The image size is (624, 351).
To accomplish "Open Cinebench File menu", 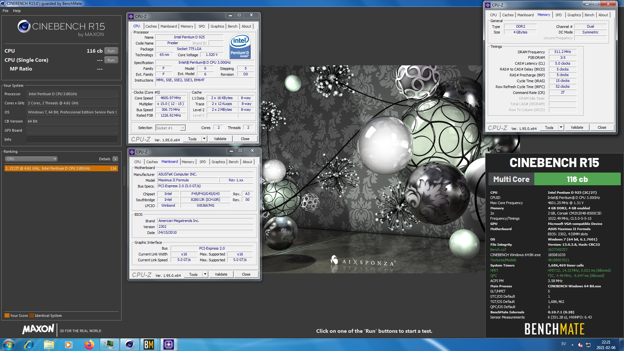I will pos(6,11).
